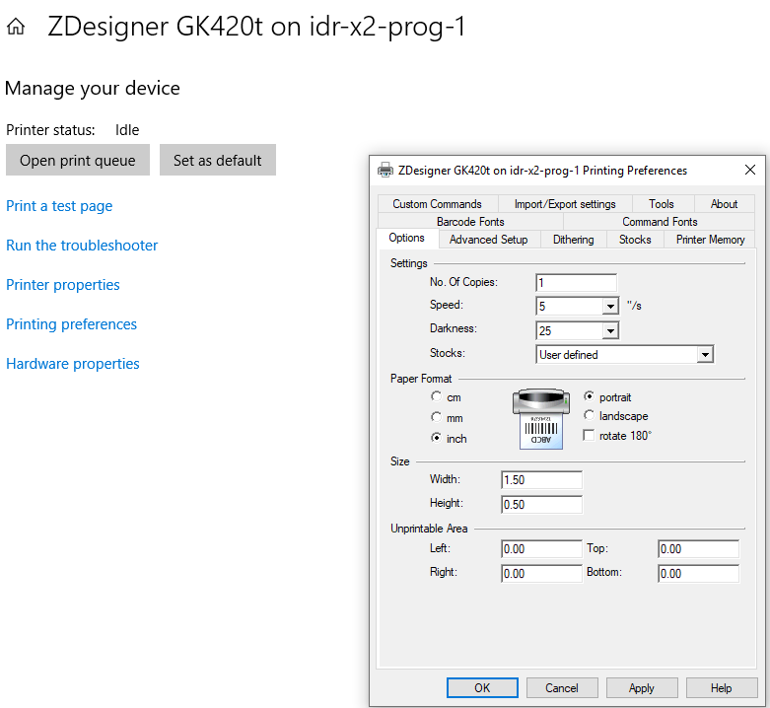The width and height of the screenshot is (770, 708).
Task: Click the Left unprintable area field
Action: [541, 549]
